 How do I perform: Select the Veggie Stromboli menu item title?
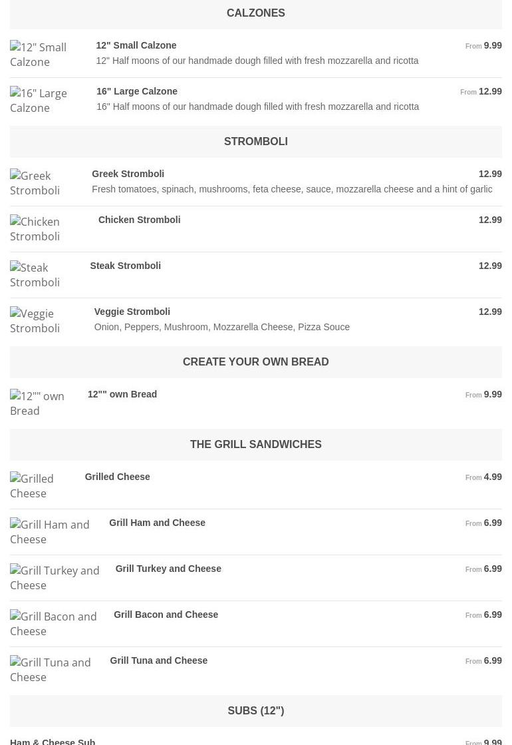pyautogui.click(x=132, y=312)
